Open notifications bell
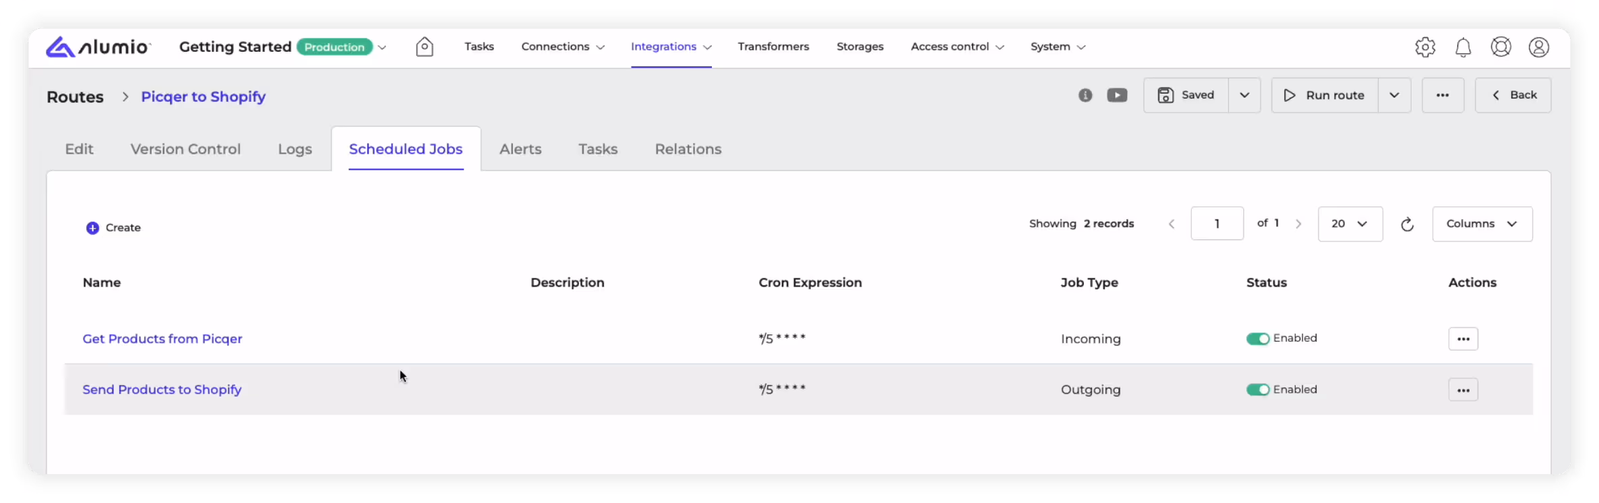Image resolution: width=1599 pixels, height=503 pixels. 1463,47
